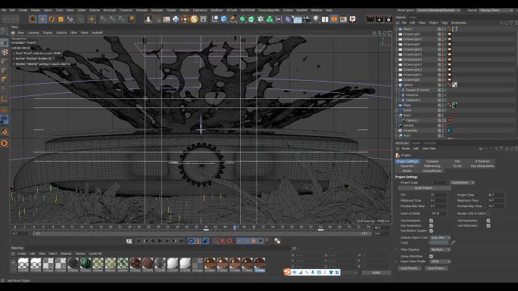This screenshot has height=291, width=518.
Task: Click the Play Forwards button in timeline
Action: (x=160, y=241)
